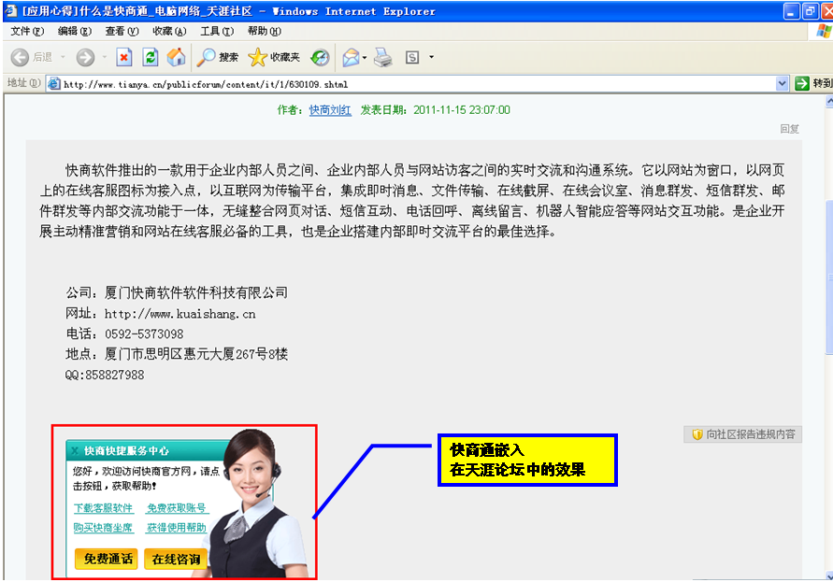
Task: Click the 免费通话 button
Action: click(x=106, y=559)
